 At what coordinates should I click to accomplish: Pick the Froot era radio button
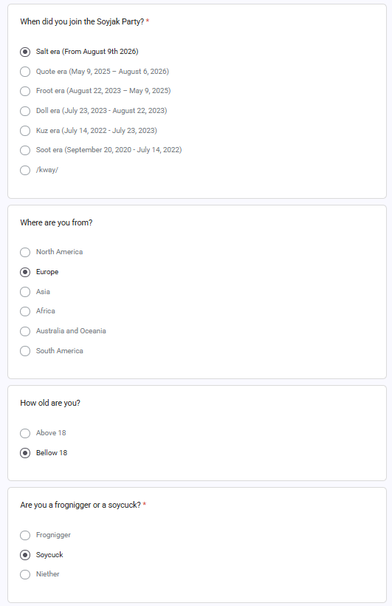click(25, 91)
